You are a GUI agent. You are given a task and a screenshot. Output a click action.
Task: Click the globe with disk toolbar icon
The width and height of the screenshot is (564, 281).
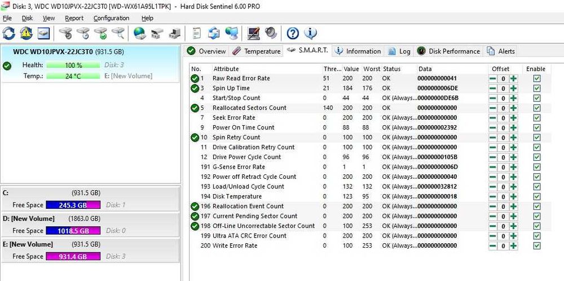139,33
